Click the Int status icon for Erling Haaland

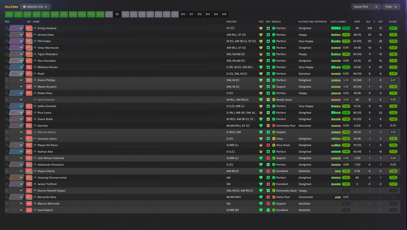(x=29, y=28)
